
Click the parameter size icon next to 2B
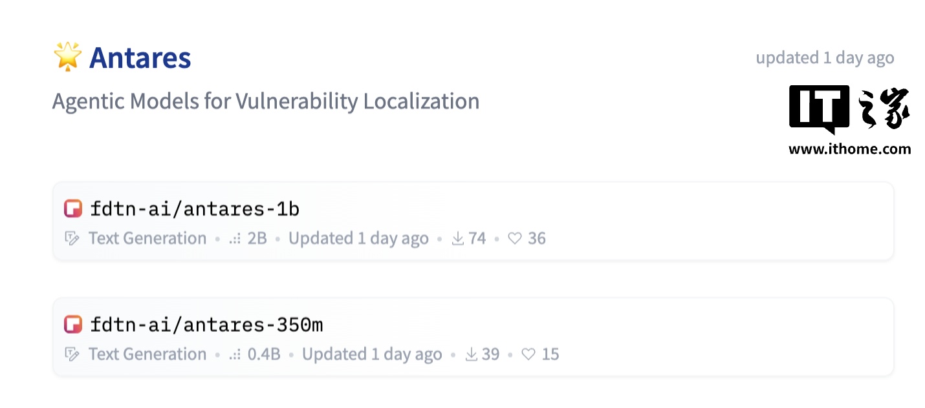pyautogui.click(x=235, y=239)
